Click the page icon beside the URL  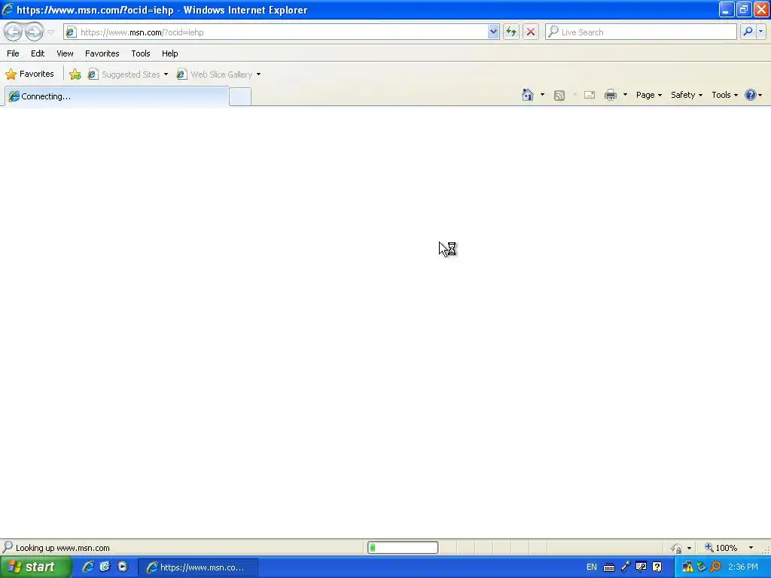tap(71, 32)
